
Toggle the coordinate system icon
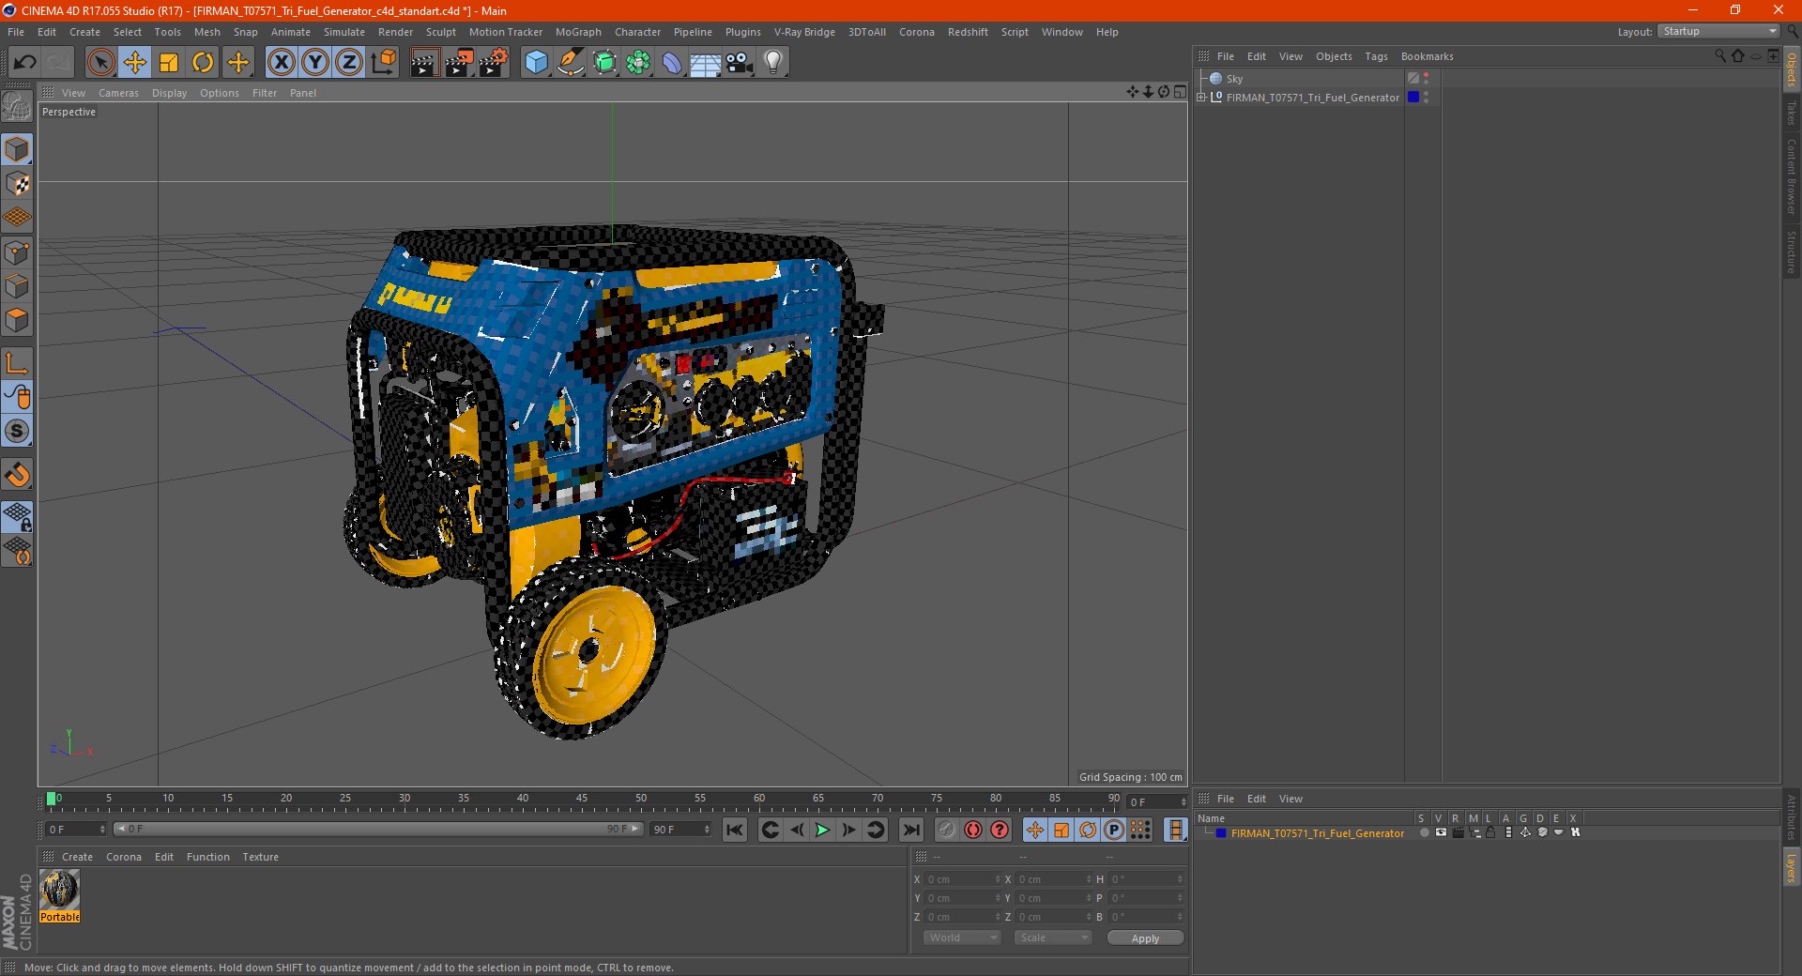(383, 63)
